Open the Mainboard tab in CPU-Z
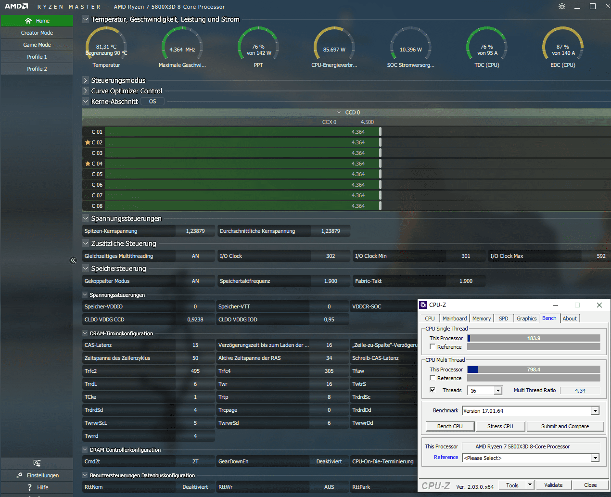 point(455,319)
